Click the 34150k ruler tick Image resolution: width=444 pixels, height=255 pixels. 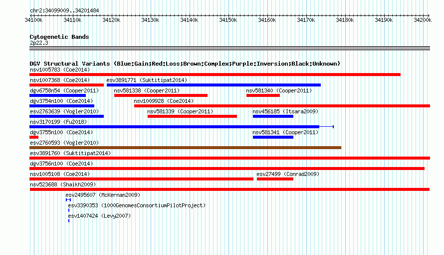pos(228,20)
